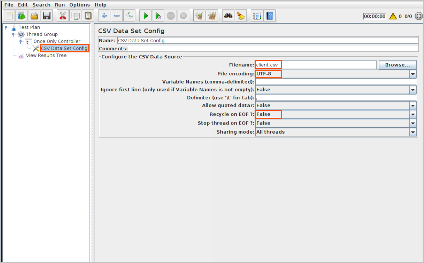This screenshot has height=263, width=424.
Task: Click the Copy icon in toolbar
Action: coord(75,16)
